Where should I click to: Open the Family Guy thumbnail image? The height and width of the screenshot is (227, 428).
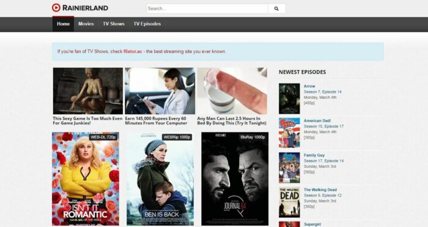coord(289,168)
